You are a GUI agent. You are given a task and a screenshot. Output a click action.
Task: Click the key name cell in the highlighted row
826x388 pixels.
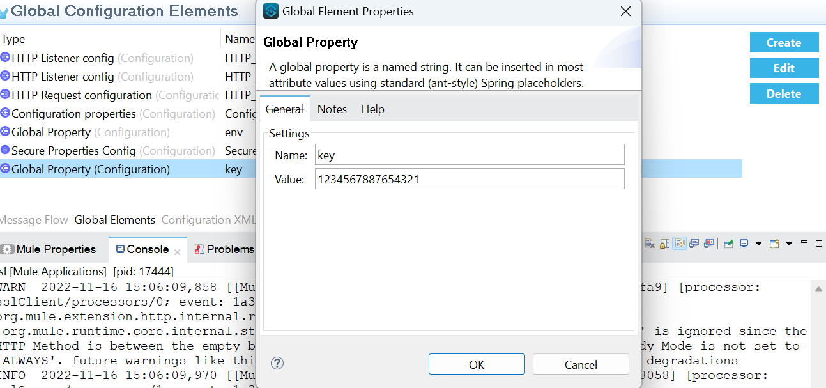pyautogui.click(x=233, y=169)
